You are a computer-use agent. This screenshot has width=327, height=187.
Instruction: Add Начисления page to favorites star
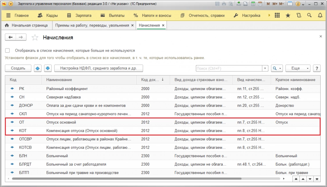[x=35, y=38]
